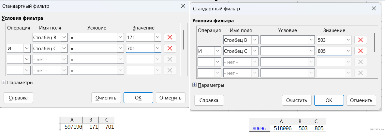Delete the condition row containing value 701
This screenshot has height=138, width=385.
pyautogui.click(x=170, y=48)
